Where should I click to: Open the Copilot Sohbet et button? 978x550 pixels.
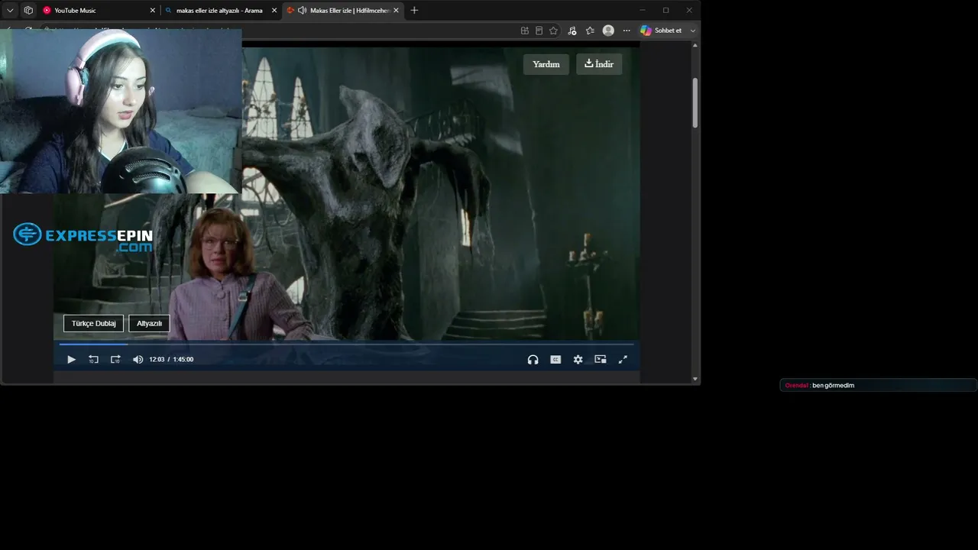662,31
